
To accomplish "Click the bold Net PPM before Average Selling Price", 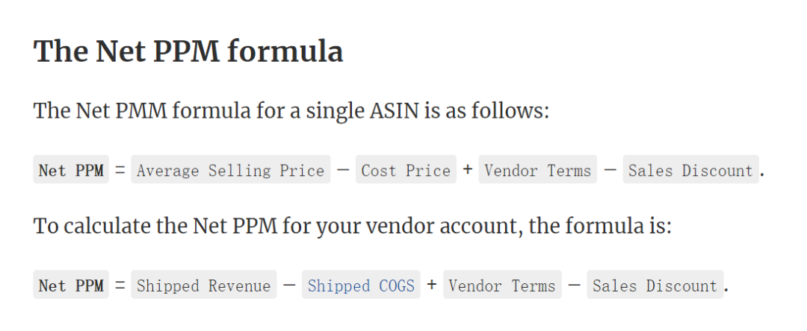I will tap(71, 171).
